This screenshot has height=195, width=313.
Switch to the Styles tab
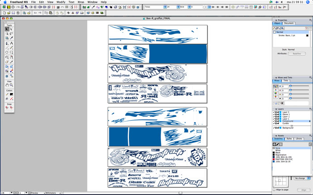coord(289,139)
